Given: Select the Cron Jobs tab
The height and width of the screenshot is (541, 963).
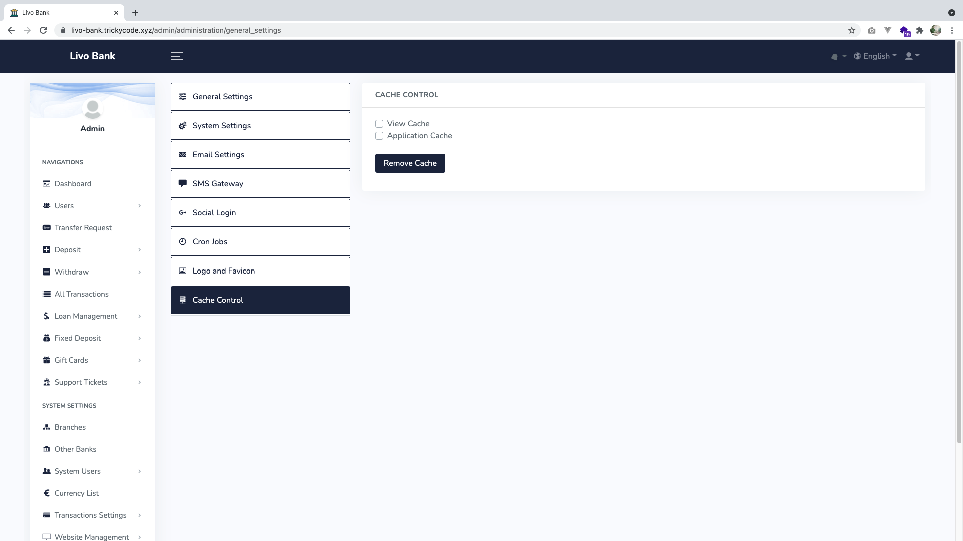Looking at the screenshot, I should click(260, 242).
